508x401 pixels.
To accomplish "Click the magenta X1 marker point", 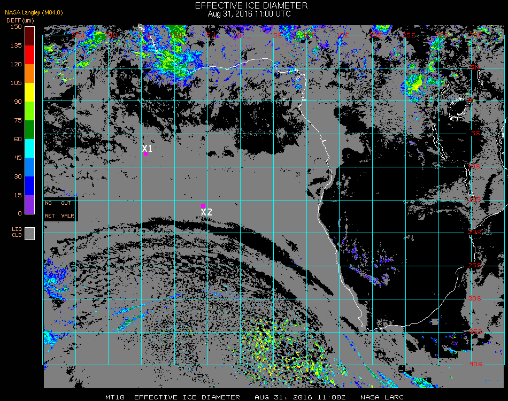I will pos(146,153).
